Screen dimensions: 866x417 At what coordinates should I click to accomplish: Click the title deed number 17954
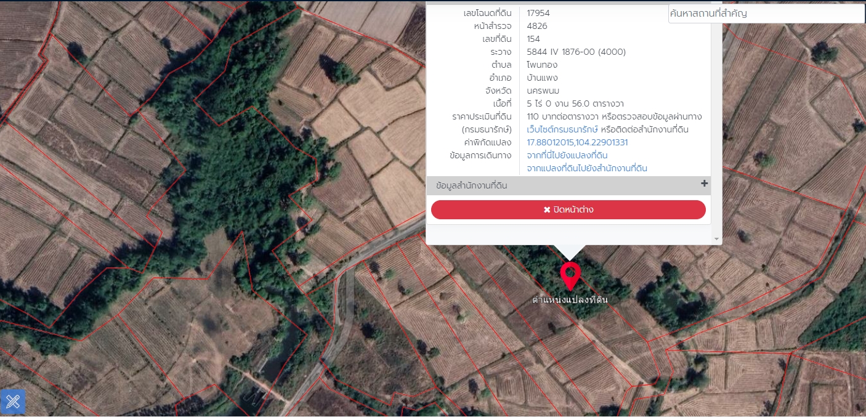click(x=538, y=13)
